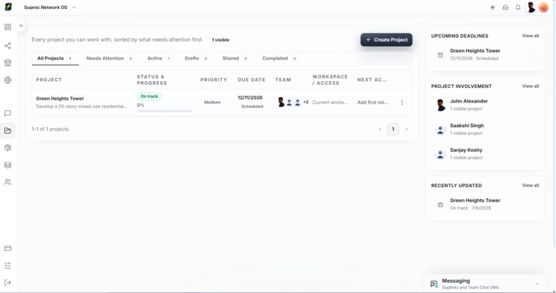
Task: Click the Create Project button
Action: pos(386,40)
